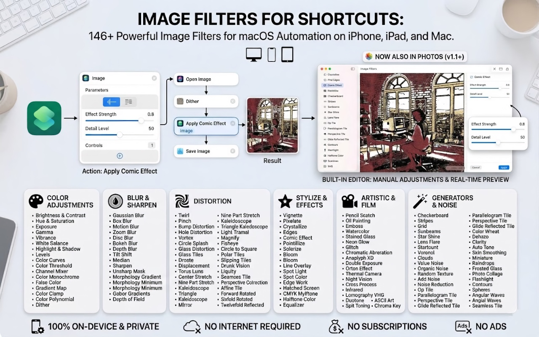Click the Open Image action
The image size is (539, 337).
(206, 79)
